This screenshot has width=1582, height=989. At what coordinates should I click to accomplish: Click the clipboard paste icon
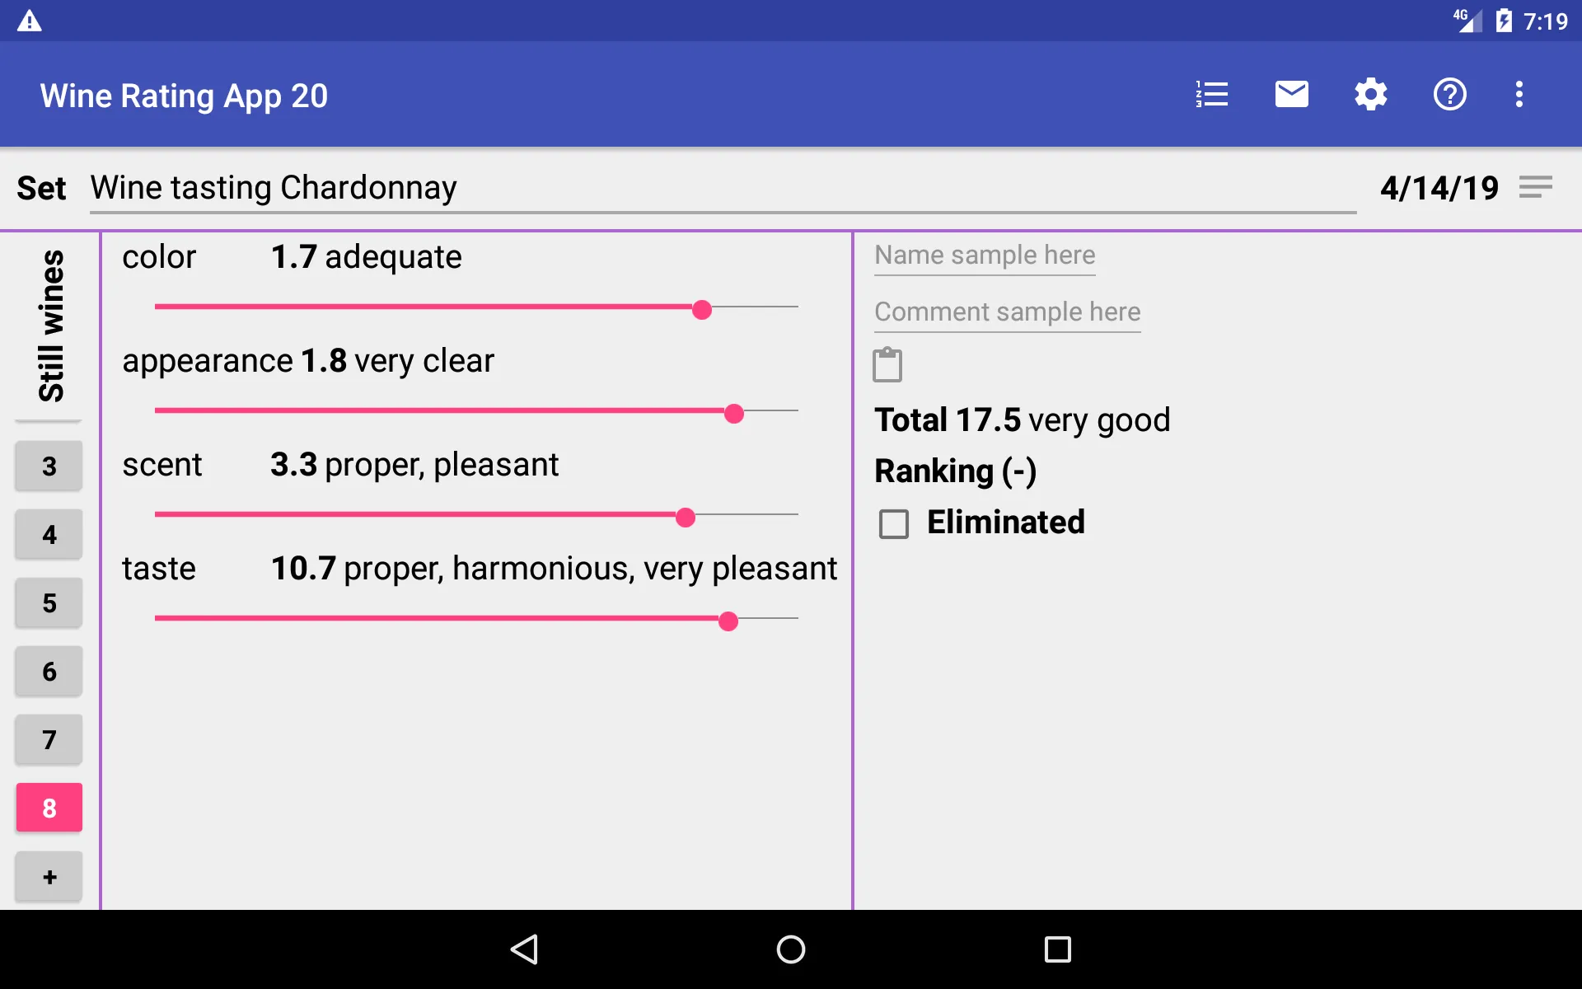pos(887,364)
